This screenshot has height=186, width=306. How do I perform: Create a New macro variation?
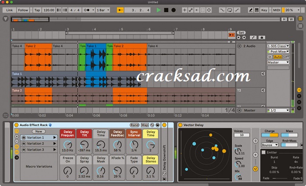(x=38, y=131)
